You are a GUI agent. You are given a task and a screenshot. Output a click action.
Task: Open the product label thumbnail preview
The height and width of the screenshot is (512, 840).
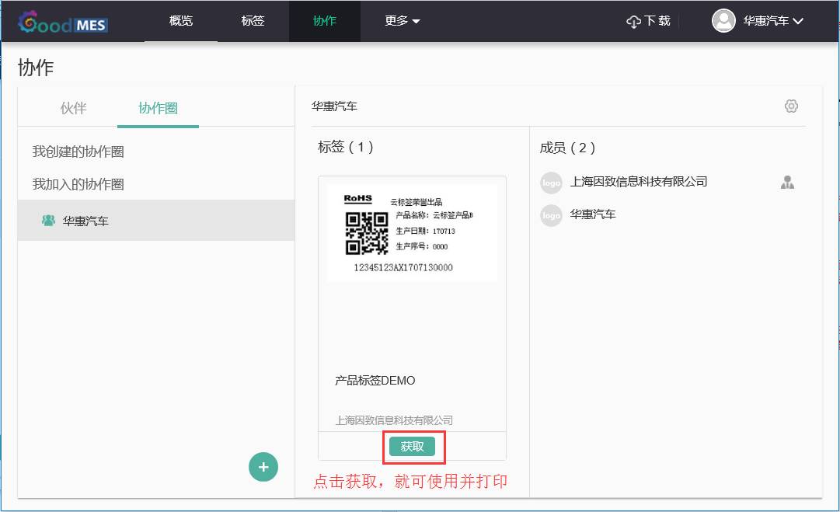[412, 232]
